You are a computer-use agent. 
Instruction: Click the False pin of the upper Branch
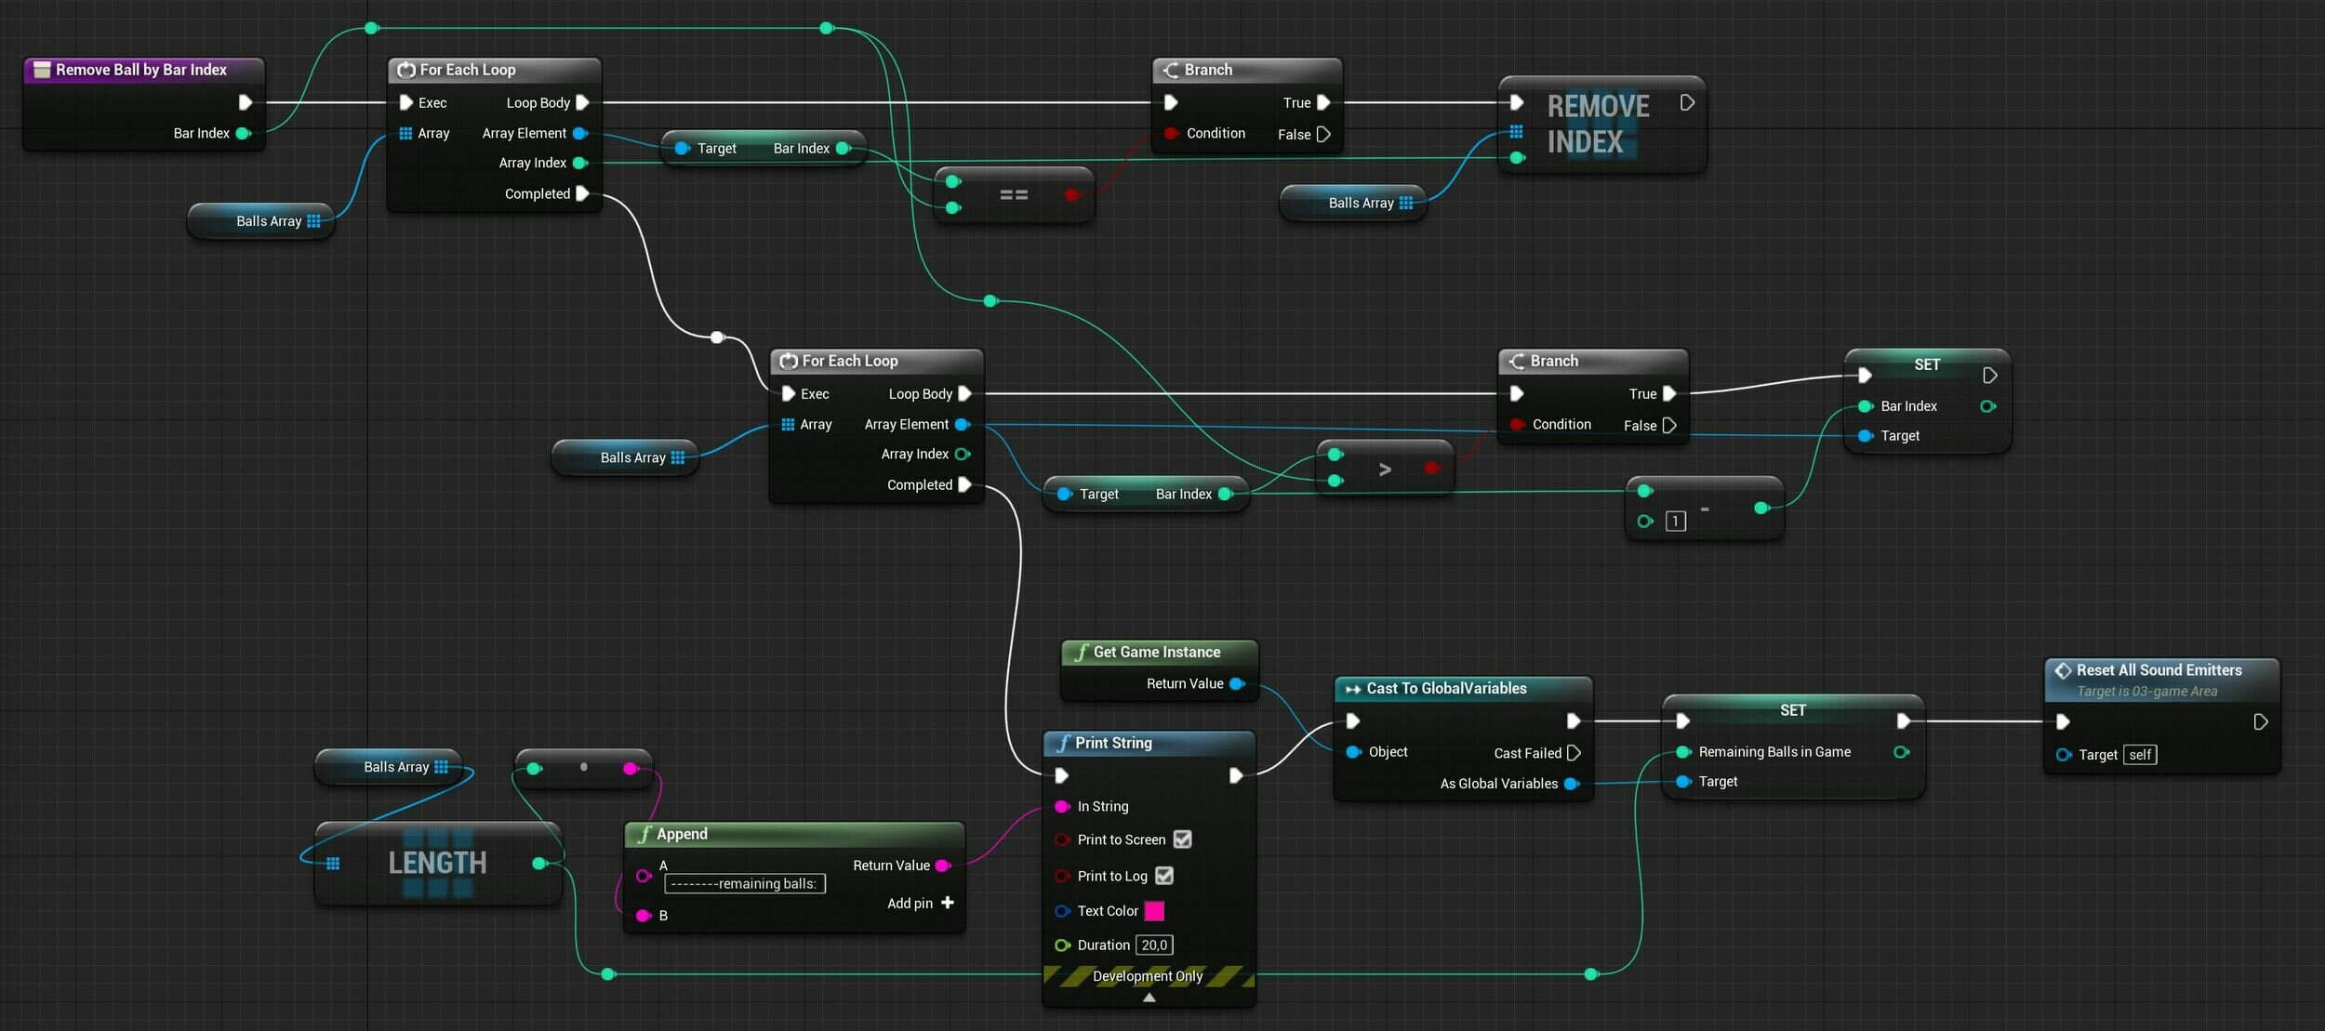tap(1323, 135)
